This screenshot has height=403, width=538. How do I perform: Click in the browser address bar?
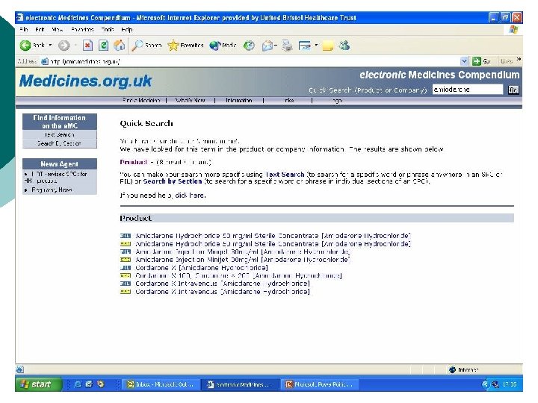click(x=254, y=61)
